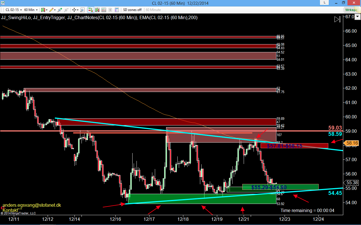
Task: Click the zoom in magnifier icon
Action: pyautogui.click(x=60, y=10)
